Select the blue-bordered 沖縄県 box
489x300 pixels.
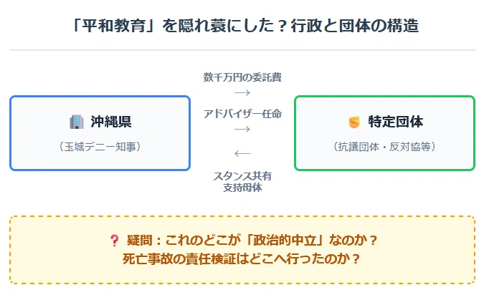[100, 133]
